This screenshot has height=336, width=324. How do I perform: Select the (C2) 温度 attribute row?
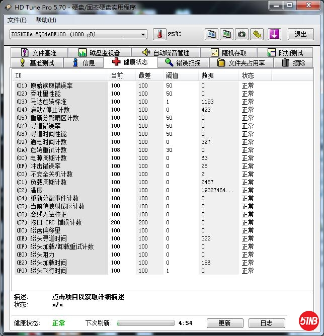click(x=60, y=190)
